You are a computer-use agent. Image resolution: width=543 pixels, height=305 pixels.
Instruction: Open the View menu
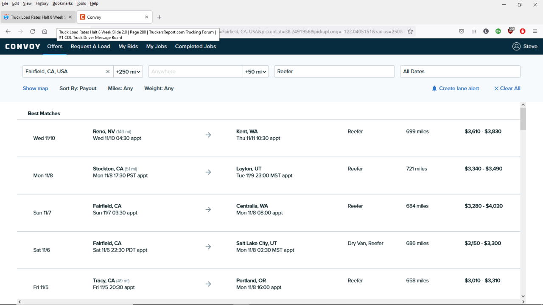click(27, 3)
